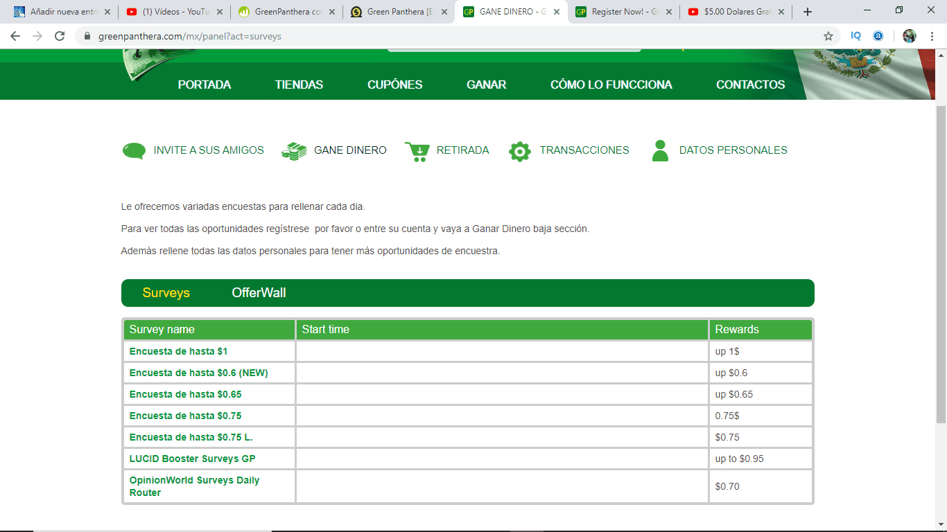
Task: Open the Chrome profile avatar
Action: (x=910, y=36)
